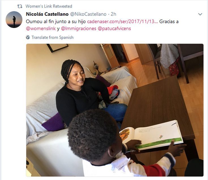Open the @patucafvicens mention
The width and height of the screenshot is (208, 180).
114,29
